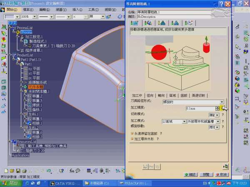Viewport: 250px width, 187px height.
Task: Toggle 加工零件外形 checkbox
Action: click(x=132, y=139)
